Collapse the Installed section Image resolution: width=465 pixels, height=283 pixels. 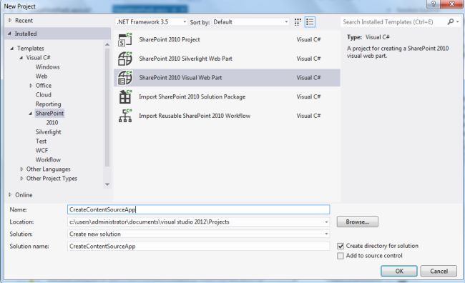pyautogui.click(x=9, y=34)
